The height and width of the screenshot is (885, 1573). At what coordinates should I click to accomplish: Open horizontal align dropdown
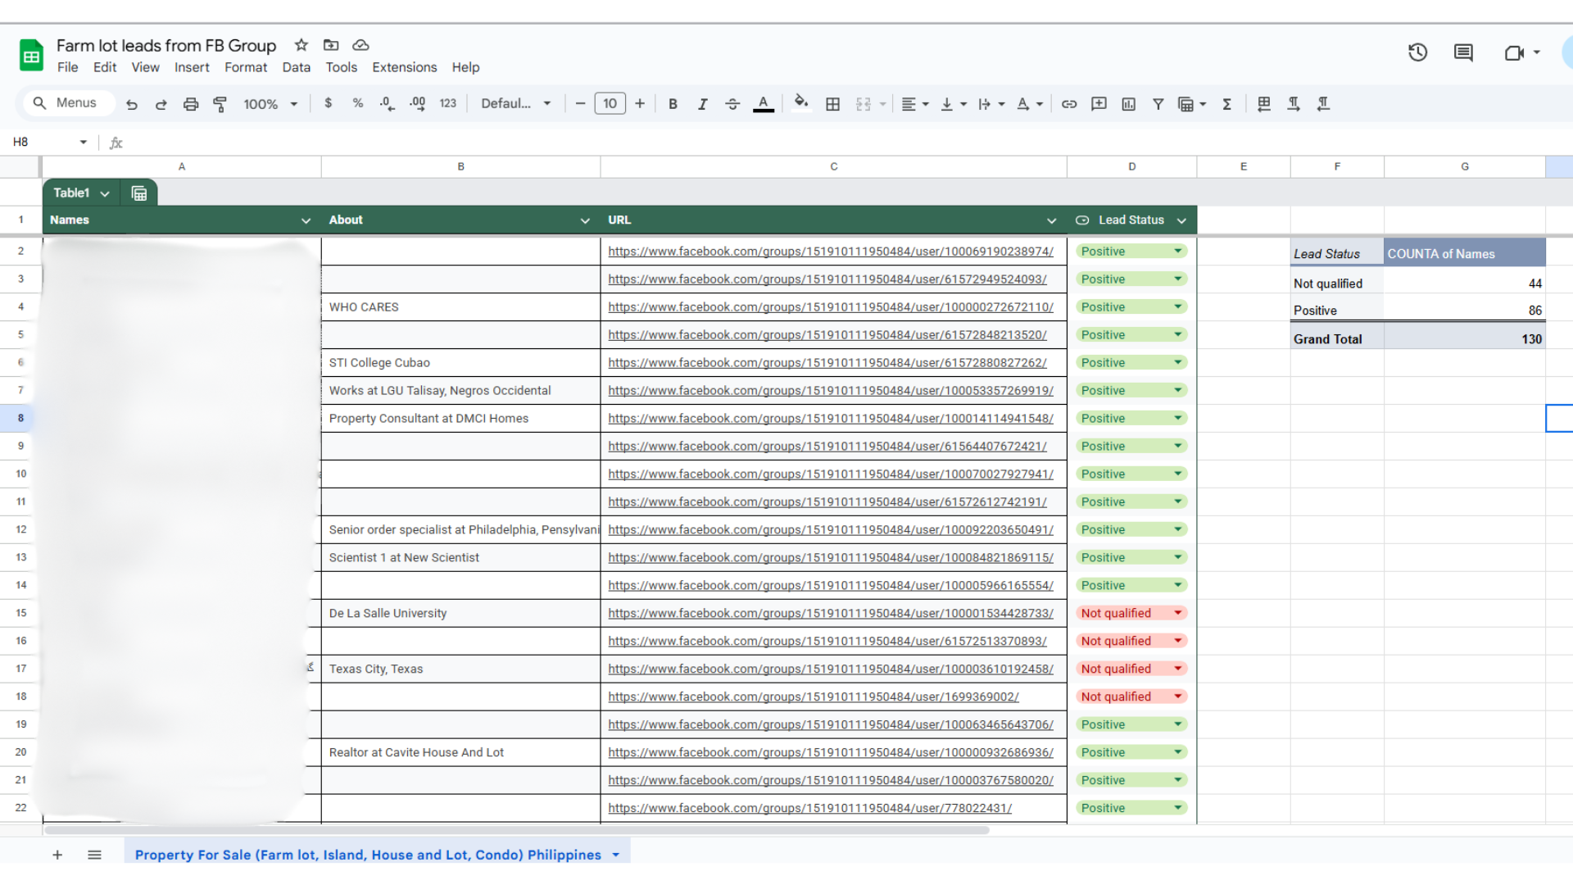click(914, 104)
